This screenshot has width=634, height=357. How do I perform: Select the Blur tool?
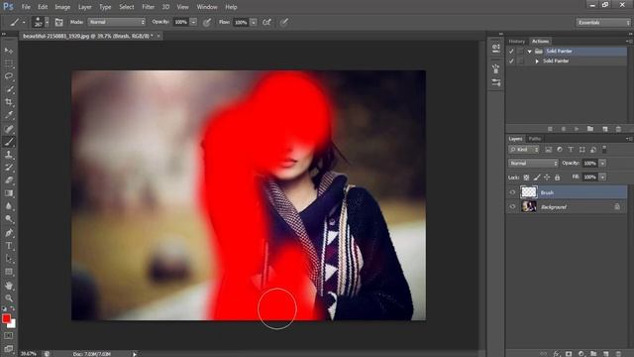[x=9, y=206]
